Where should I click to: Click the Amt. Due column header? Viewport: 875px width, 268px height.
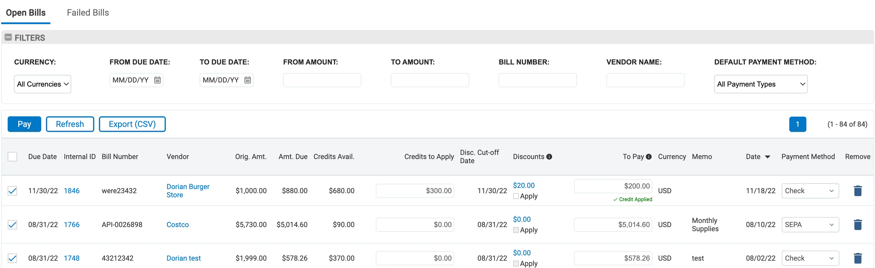[293, 157]
